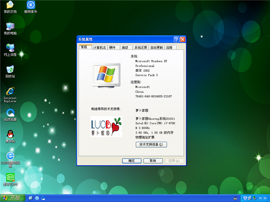Click the language bar keyboard icon in taskbar

pyautogui.click(x=235, y=198)
